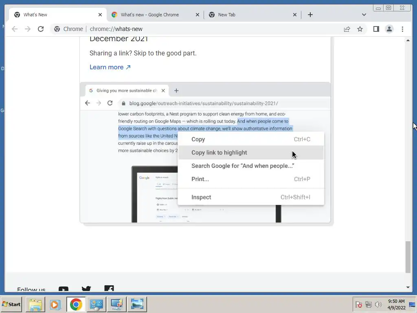Click the Twitter follow icon
The height and width of the screenshot is (313, 417).
(86, 289)
